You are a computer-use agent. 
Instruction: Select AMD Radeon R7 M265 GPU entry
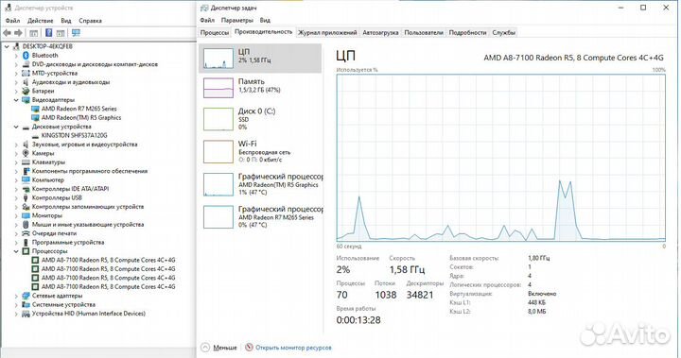(x=260, y=216)
